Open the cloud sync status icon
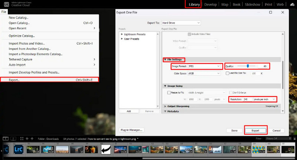 coord(292,4)
